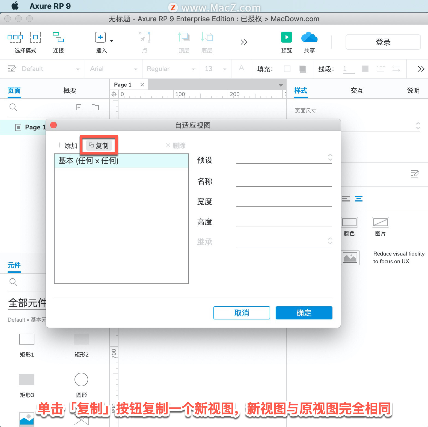Pick the text color A icon

coord(241,68)
